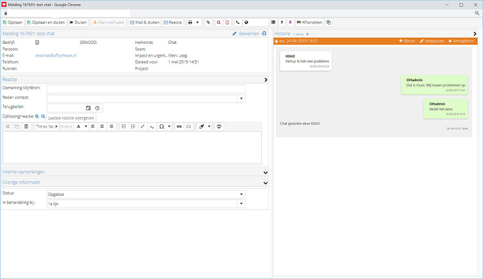
Task: Click the paste clipboard icon in editor
Action: [26, 126]
